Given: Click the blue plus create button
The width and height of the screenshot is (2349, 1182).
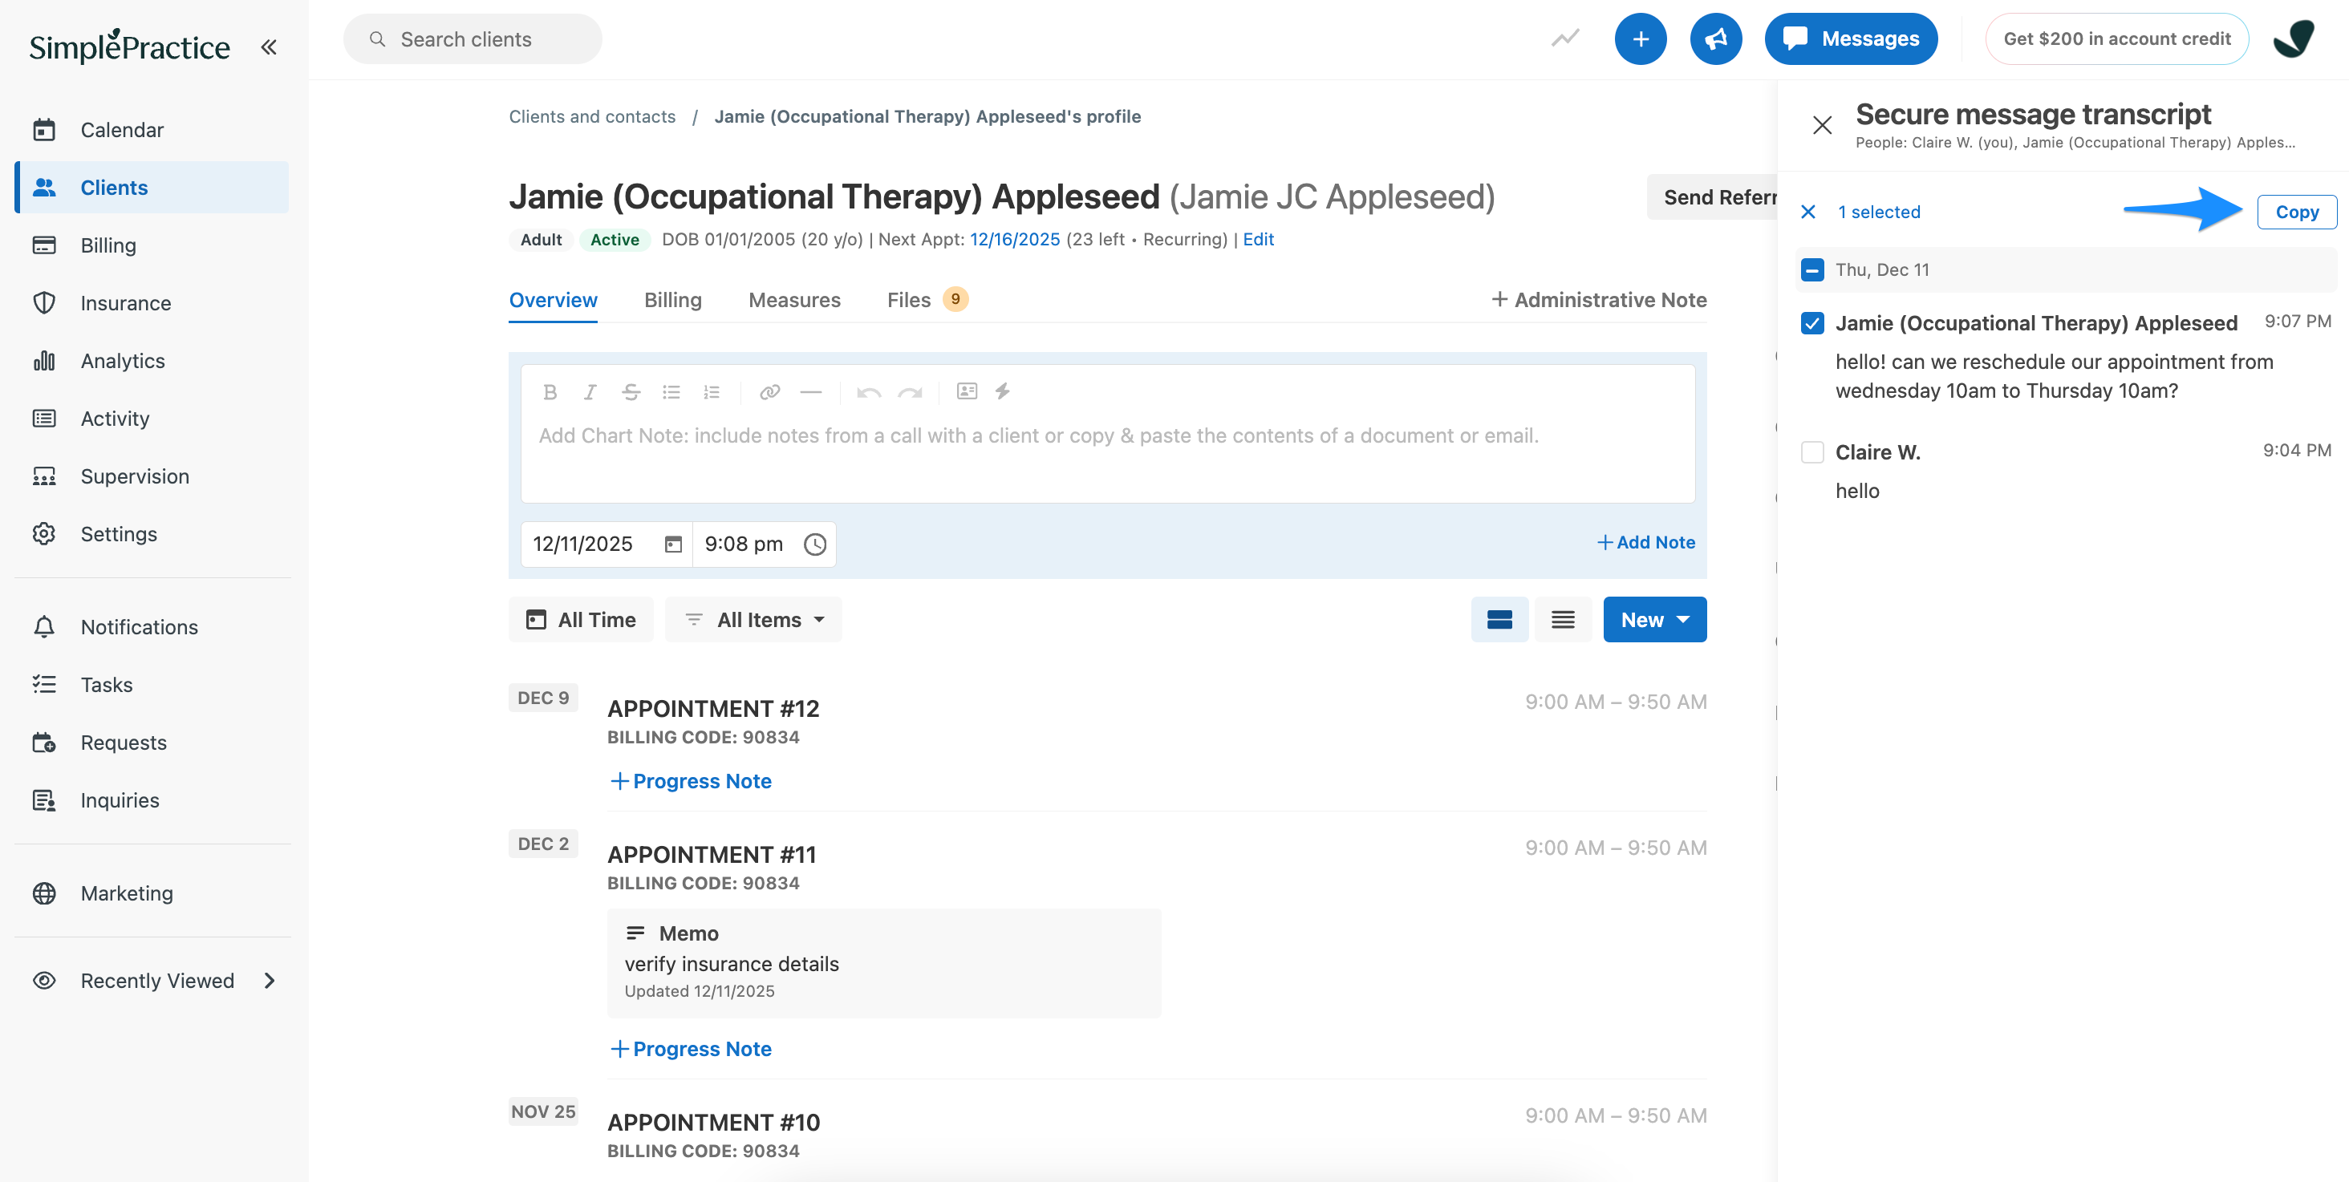Looking at the screenshot, I should pos(1641,39).
